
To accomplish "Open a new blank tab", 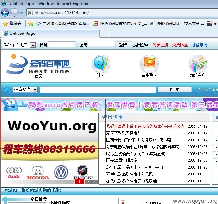I will (104, 34).
